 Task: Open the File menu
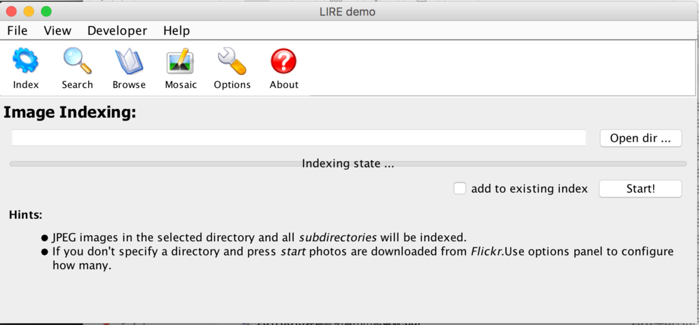coord(17,31)
